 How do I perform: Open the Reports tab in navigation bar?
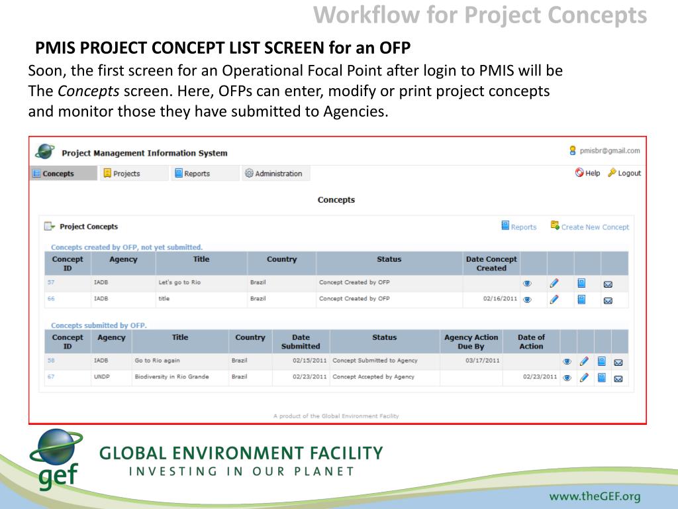click(205, 174)
